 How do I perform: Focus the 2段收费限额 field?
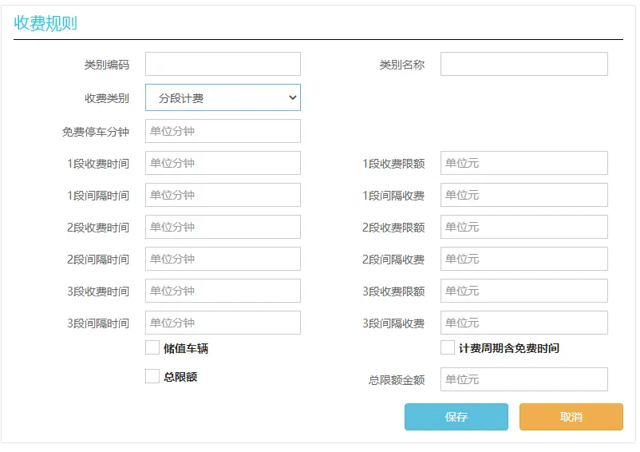point(523,227)
